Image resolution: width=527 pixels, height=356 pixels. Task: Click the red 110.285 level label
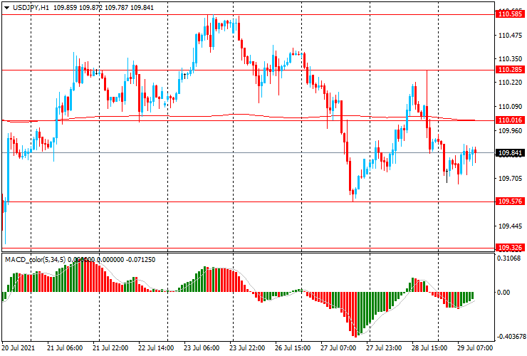(x=510, y=70)
